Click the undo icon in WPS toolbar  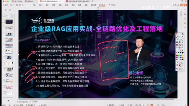point(22,5)
